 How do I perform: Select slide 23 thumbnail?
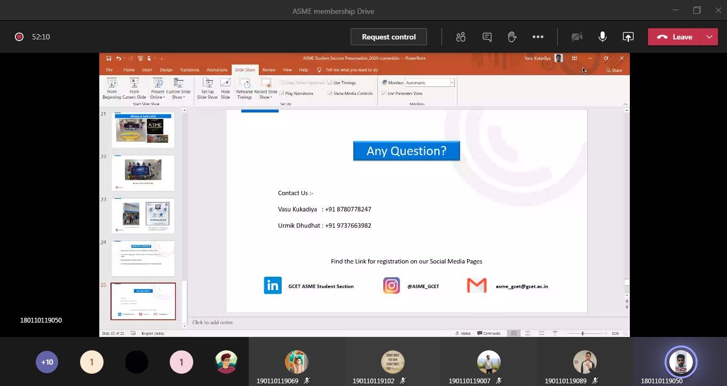click(x=143, y=215)
